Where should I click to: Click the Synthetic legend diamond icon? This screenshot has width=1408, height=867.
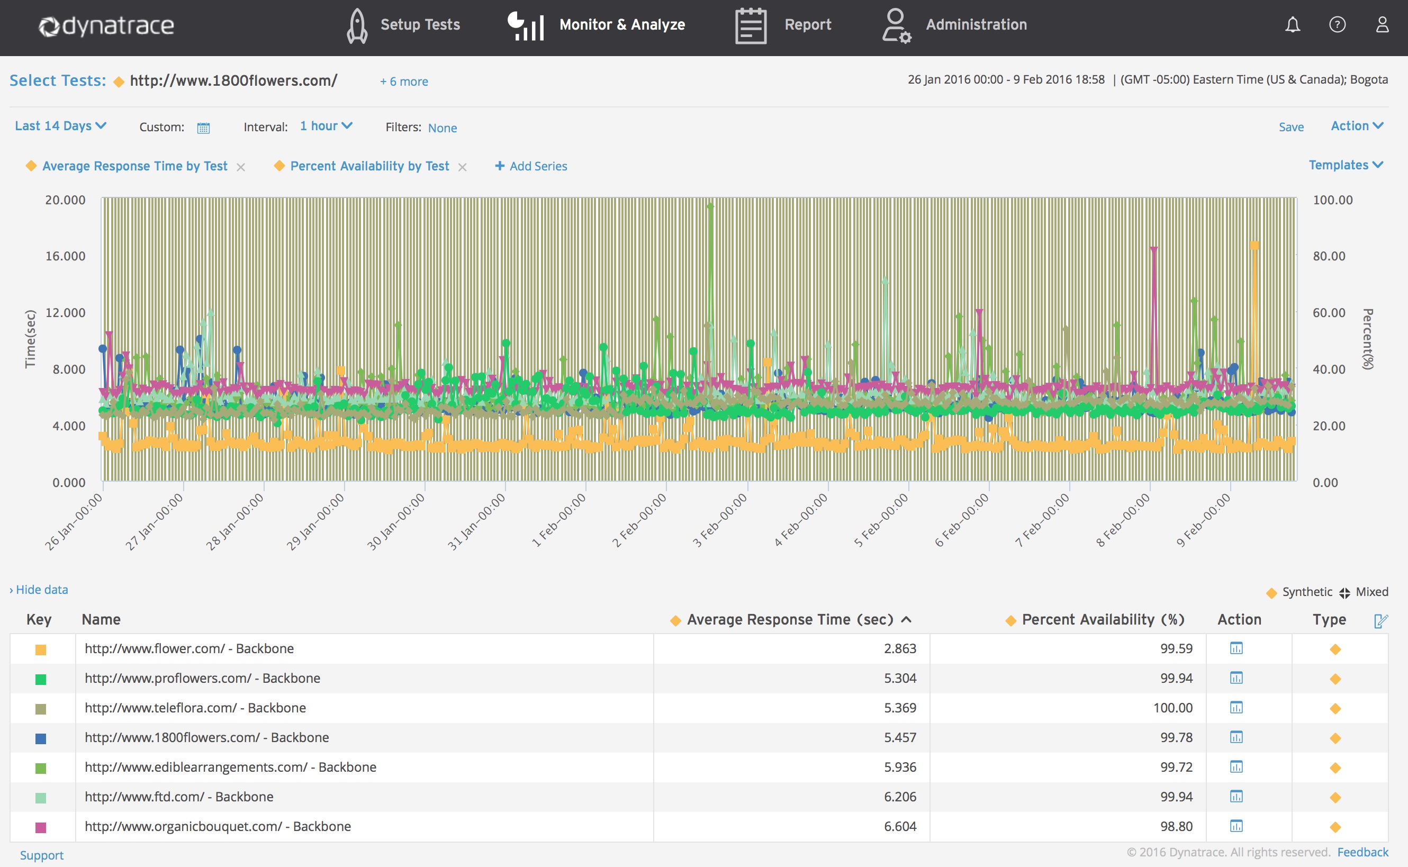1271,593
